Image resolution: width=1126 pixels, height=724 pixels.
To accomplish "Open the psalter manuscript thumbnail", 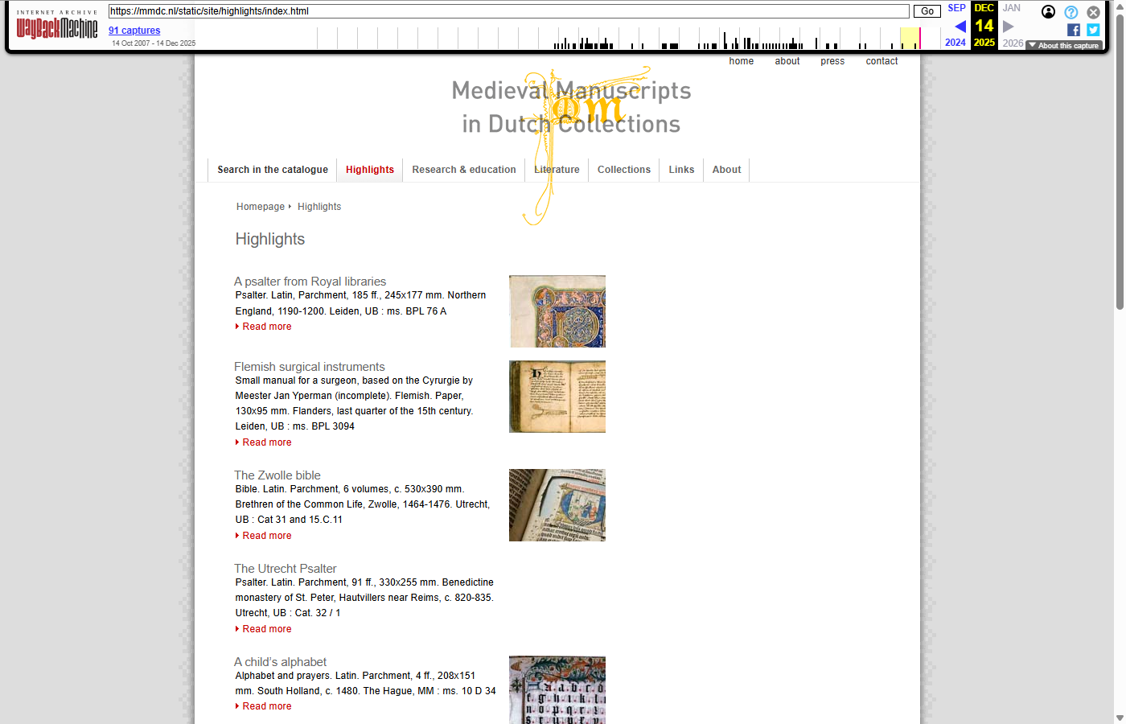I will [x=557, y=311].
